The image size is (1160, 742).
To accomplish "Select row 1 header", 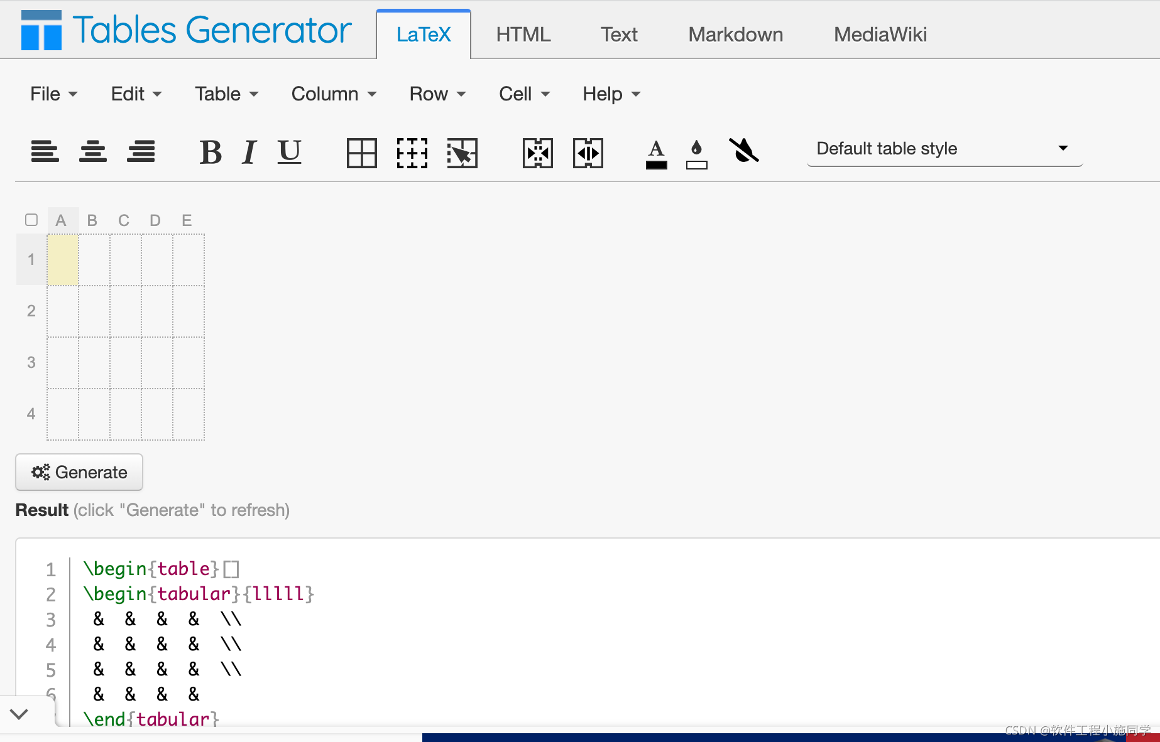I will click(31, 259).
